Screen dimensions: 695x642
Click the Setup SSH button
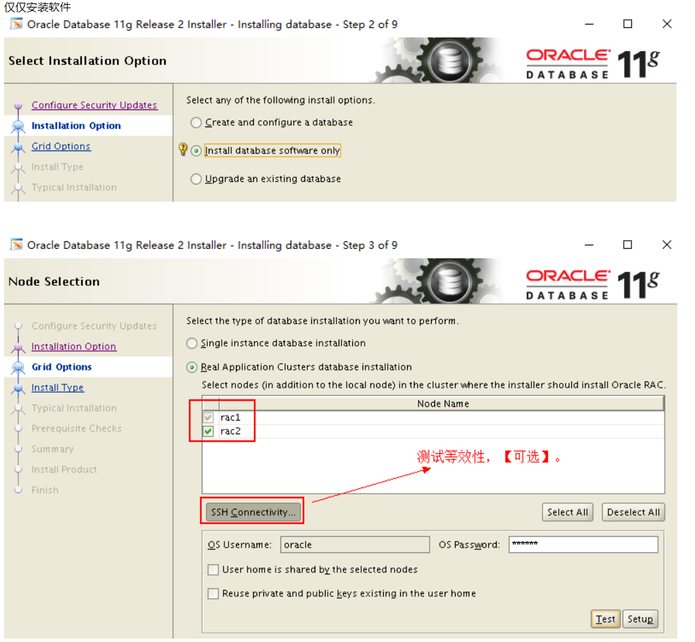coord(640,619)
